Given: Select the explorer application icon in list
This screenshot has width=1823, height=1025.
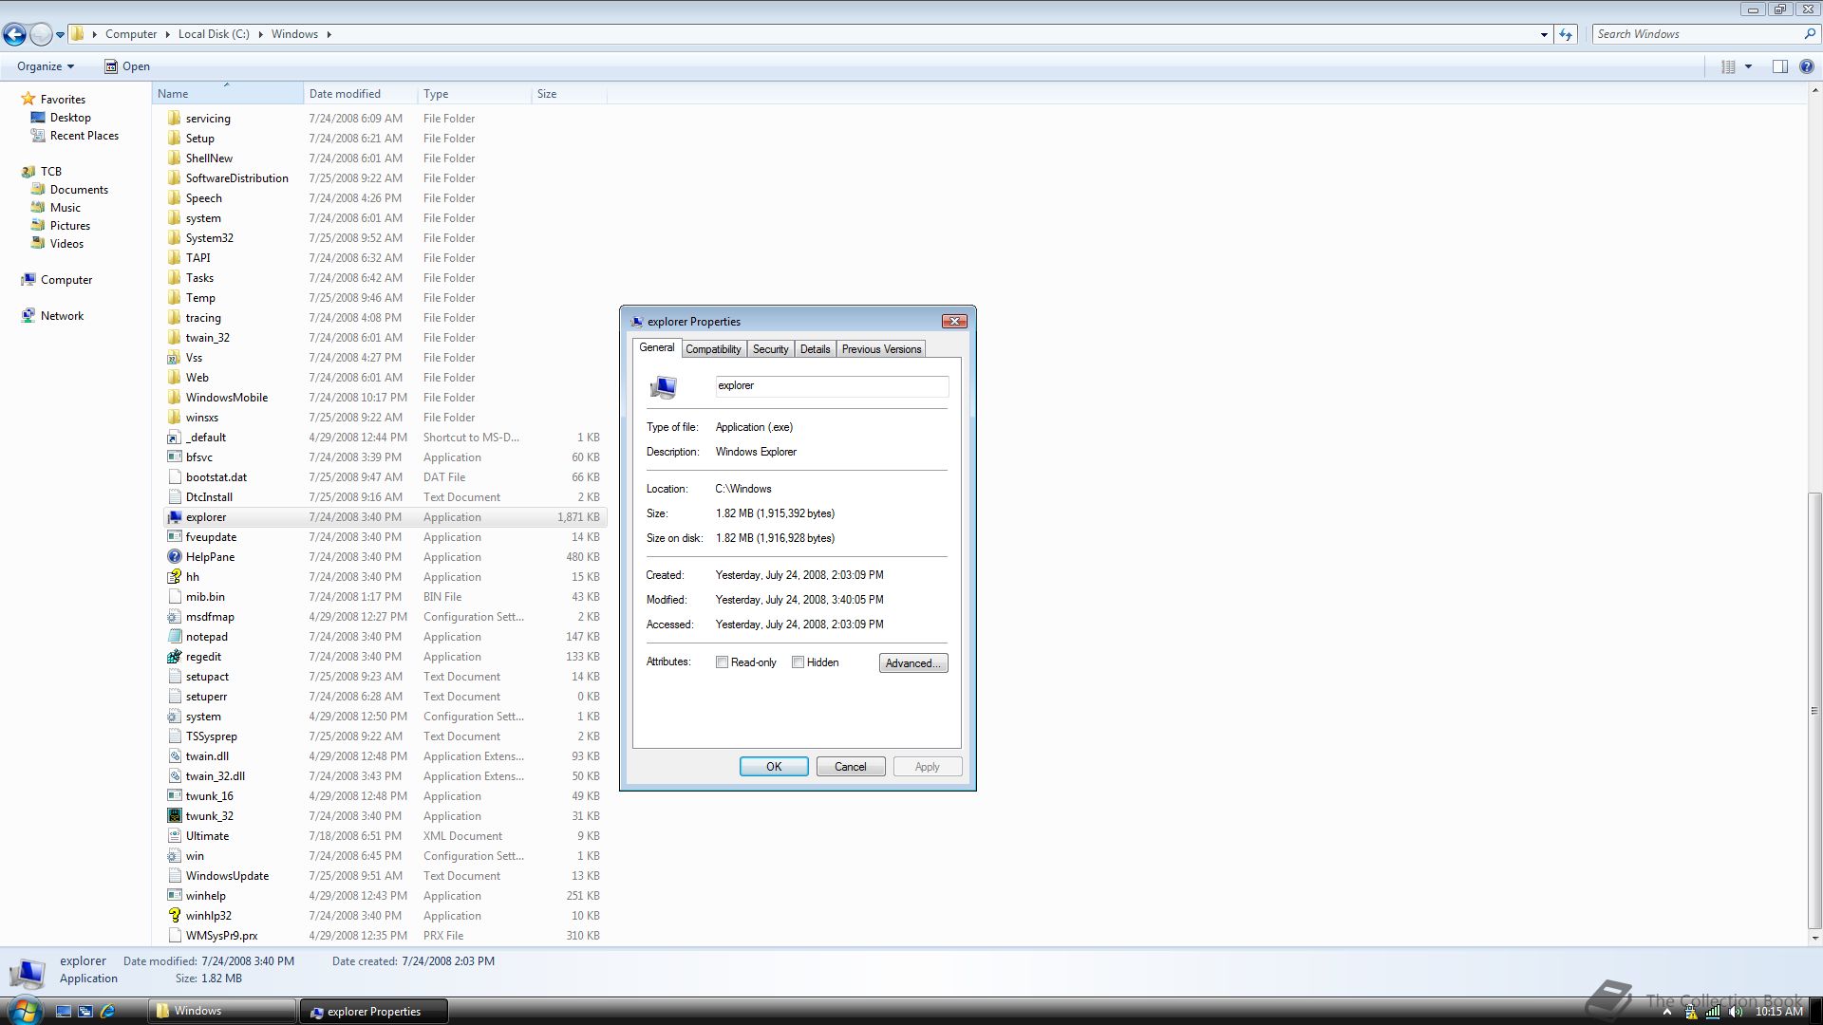Looking at the screenshot, I should pos(174,517).
